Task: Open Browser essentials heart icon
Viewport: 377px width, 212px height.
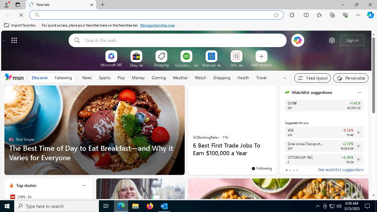Action: pyautogui.click(x=345, y=15)
